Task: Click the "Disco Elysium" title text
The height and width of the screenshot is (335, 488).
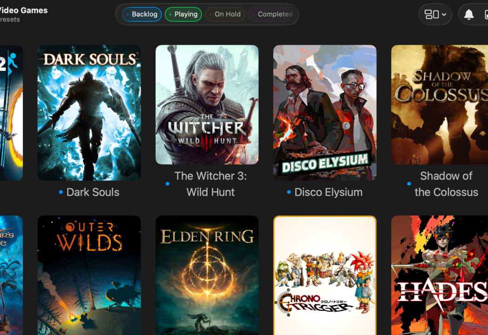Action: pyautogui.click(x=328, y=192)
